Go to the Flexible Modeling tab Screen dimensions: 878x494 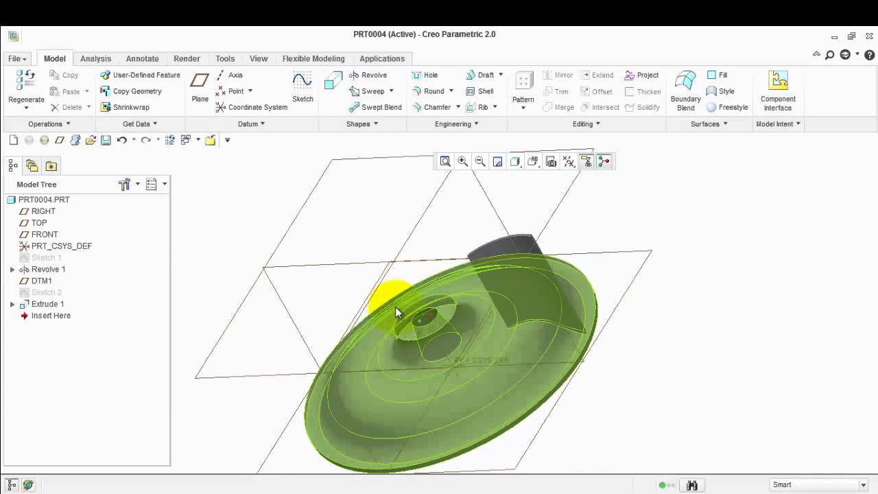313,59
